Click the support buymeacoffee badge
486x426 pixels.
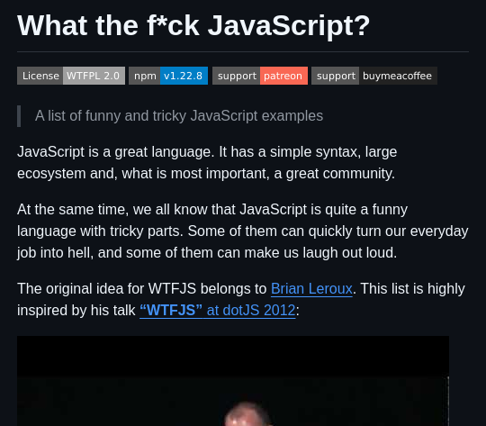tap(374, 76)
